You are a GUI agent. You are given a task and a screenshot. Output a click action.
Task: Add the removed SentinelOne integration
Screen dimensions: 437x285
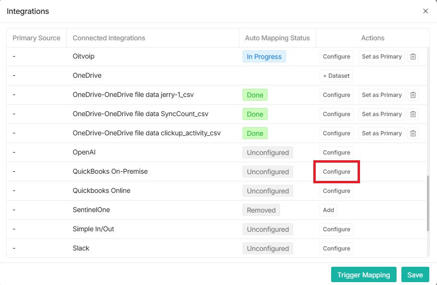(x=328, y=210)
